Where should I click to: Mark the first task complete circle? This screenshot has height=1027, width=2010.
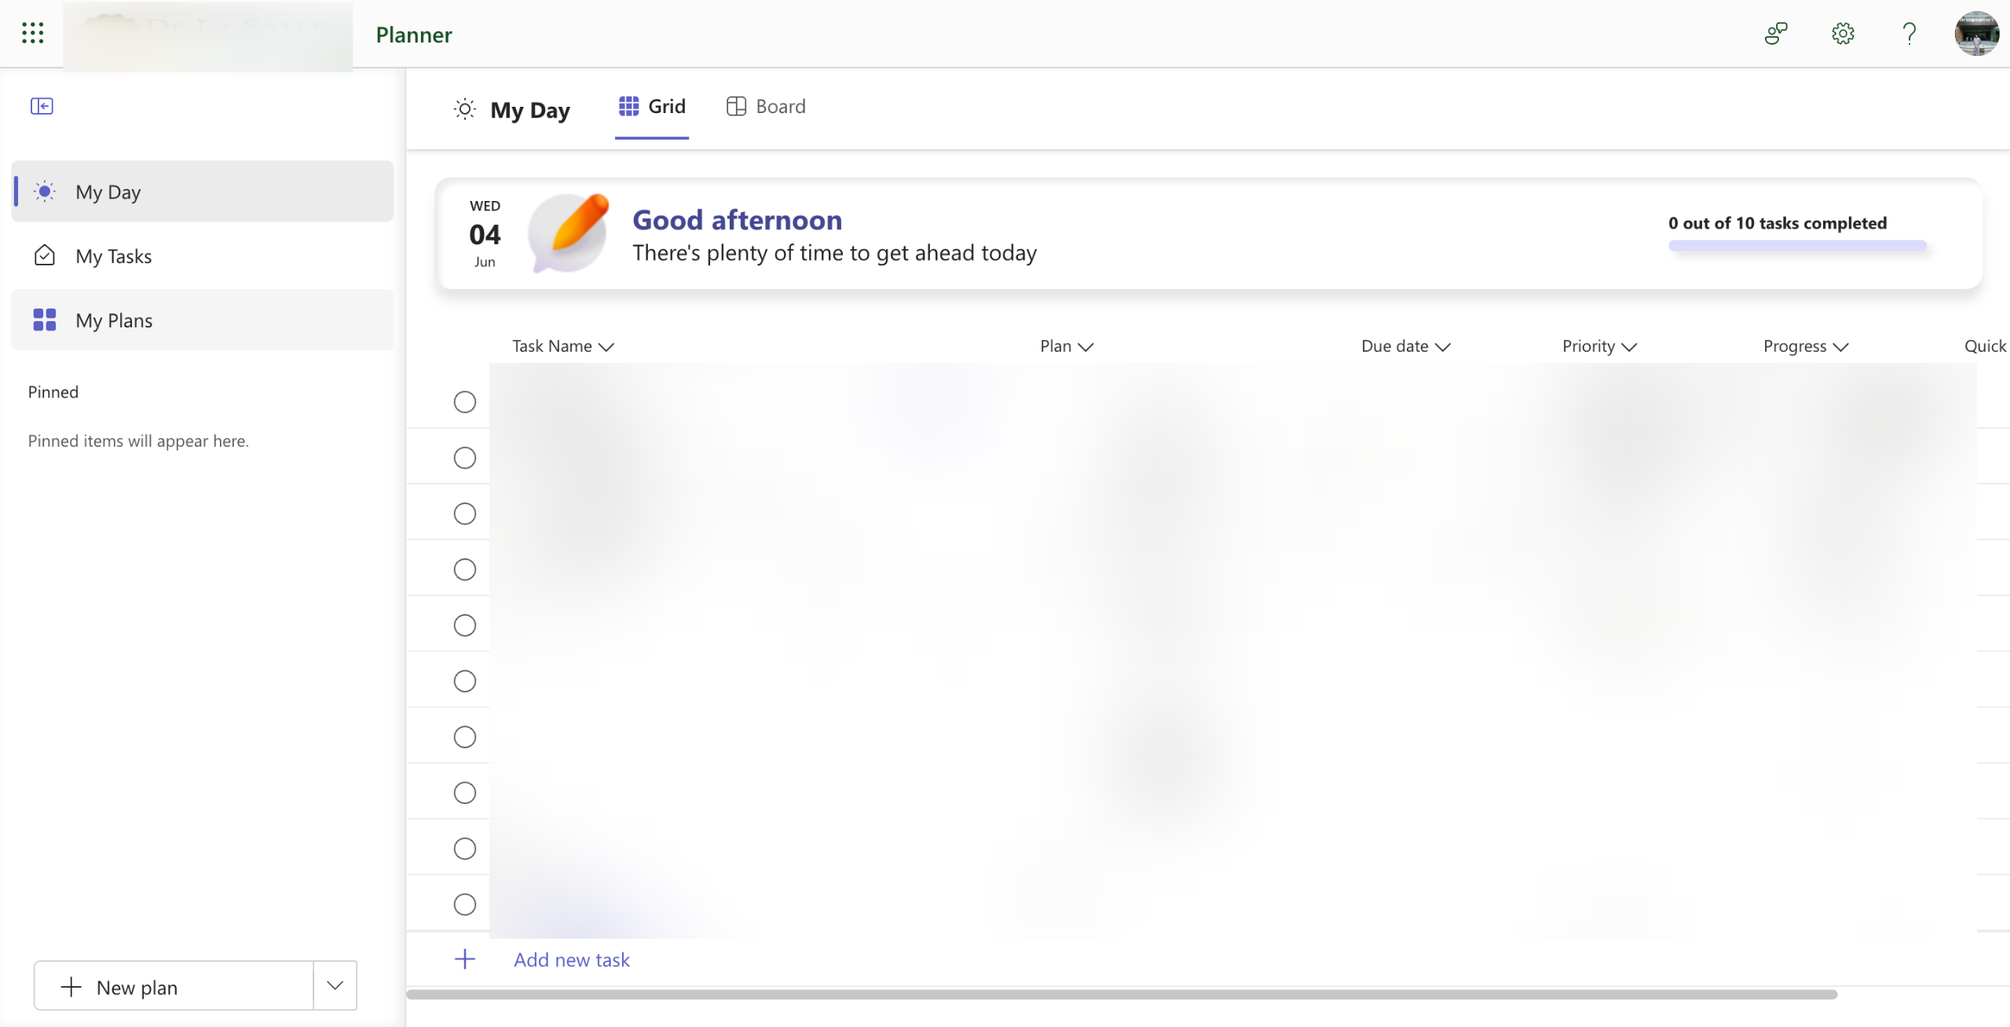pyautogui.click(x=465, y=402)
